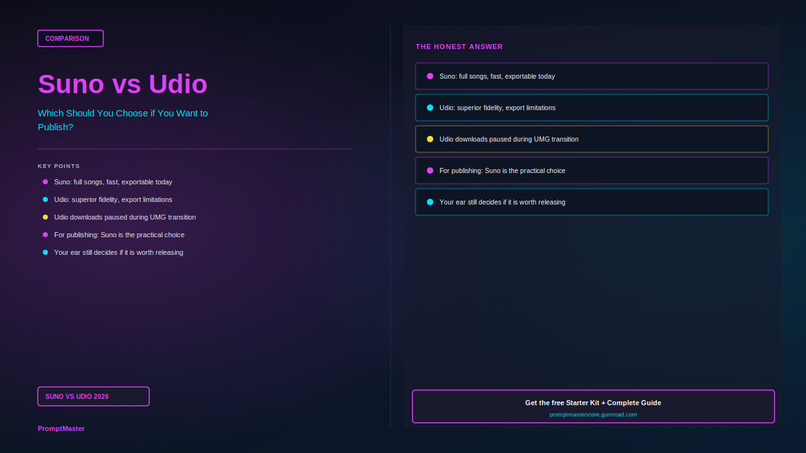This screenshot has height=453, width=806.
Task: Click the cyan dot in Your ear card
Action: coord(430,202)
